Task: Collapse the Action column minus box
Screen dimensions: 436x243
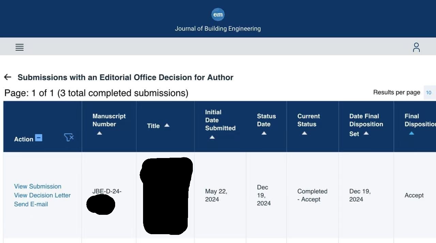Action: pos(39,138)
